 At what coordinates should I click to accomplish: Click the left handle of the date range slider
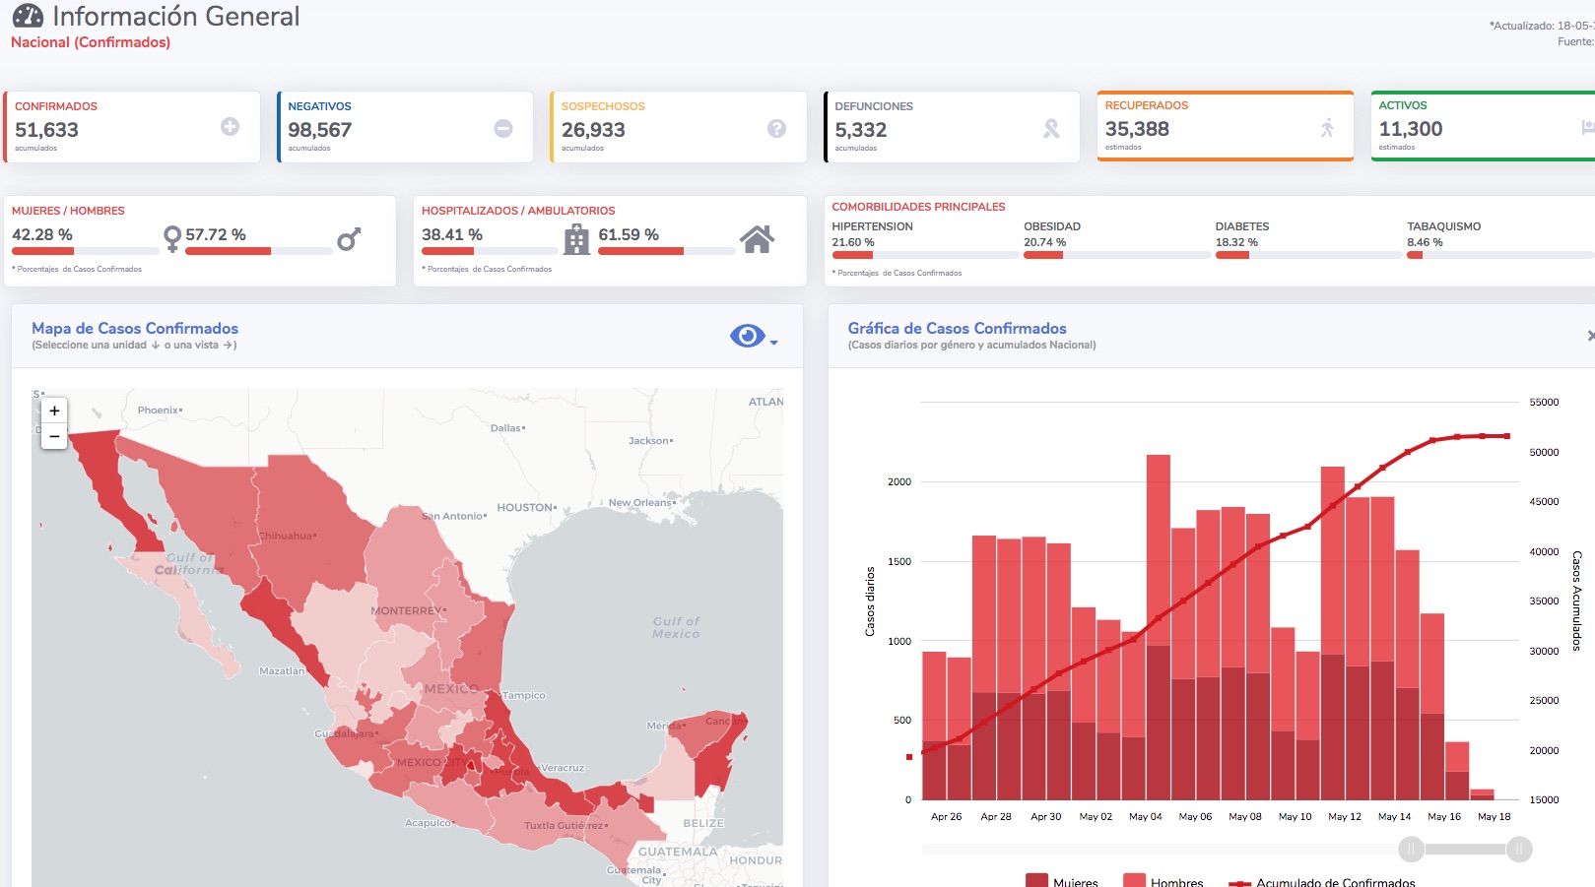tap(1411, 849)
